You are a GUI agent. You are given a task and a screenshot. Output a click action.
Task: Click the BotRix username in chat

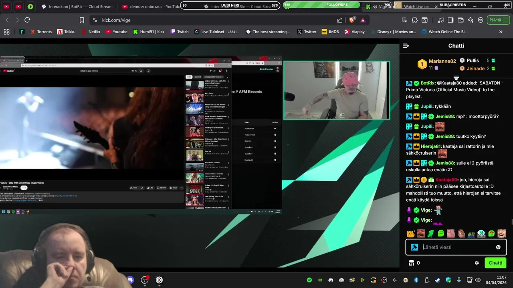(428, 83)
